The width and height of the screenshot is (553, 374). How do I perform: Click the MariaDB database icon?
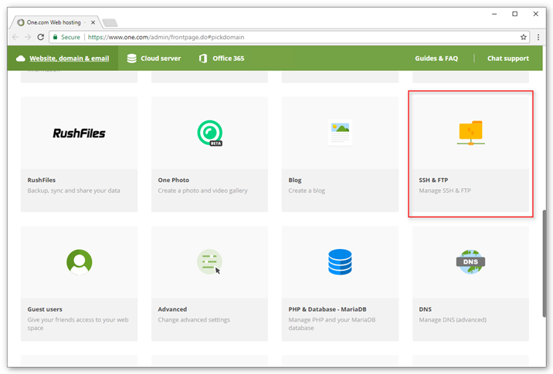tap(340, 262)
